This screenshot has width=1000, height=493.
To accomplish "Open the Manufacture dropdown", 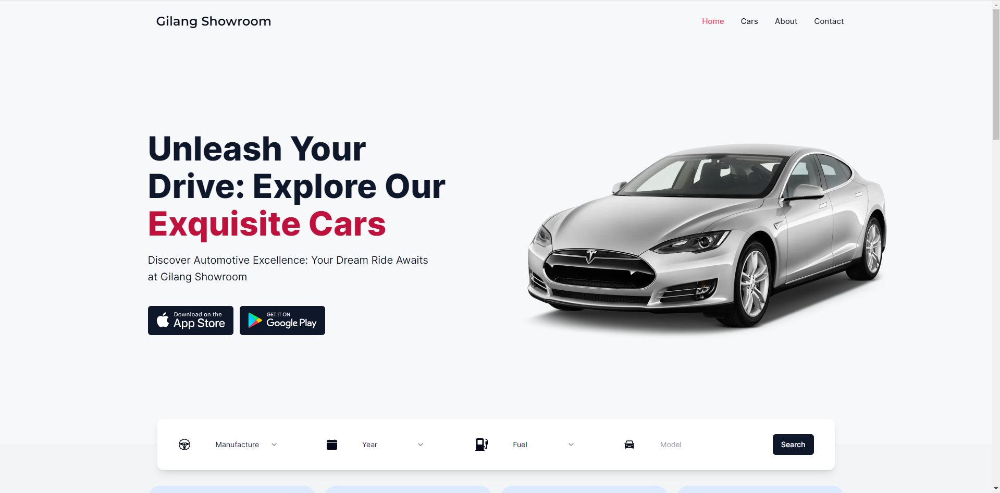I will tap(246, 445).
